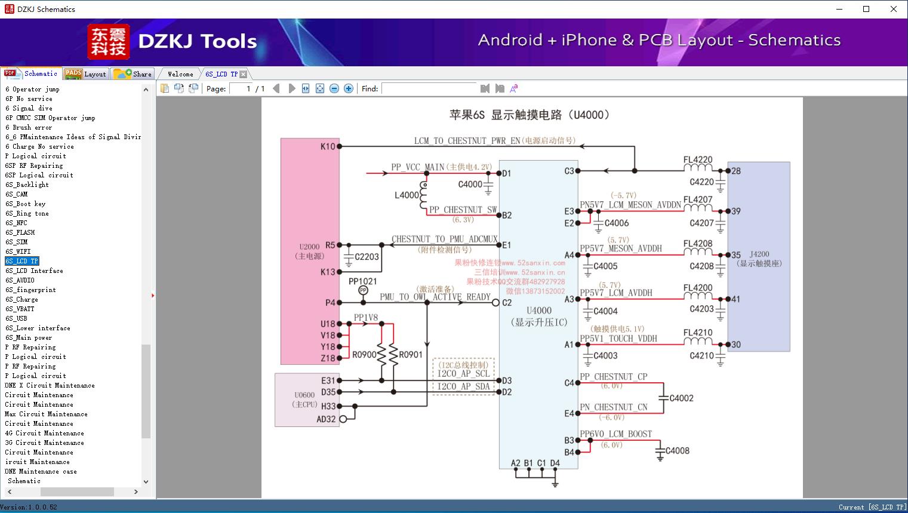
Task: Select the 6S_LCD TP document tab
Action: coord(221,74)
